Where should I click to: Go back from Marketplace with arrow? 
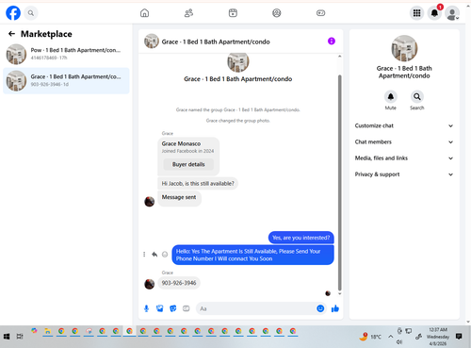(11, 34)
